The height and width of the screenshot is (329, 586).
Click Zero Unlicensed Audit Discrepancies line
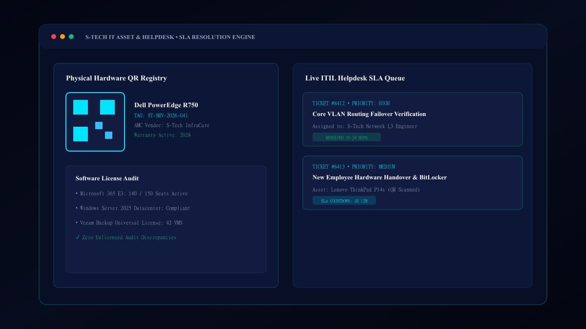tap(126, 237)
